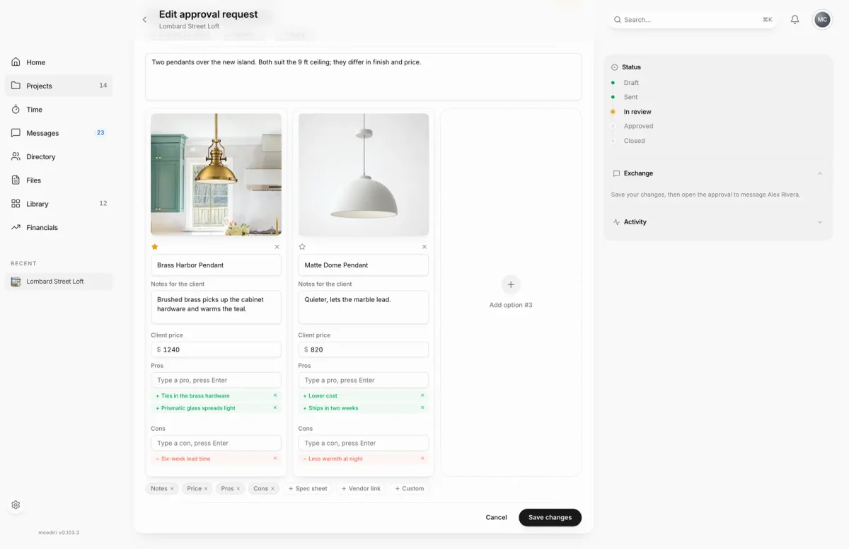Image resolution: width=849 pixels, height=549 pixels.
Task: Click the Brass Harbor Pendant pros input
Action: coord(216,380)
